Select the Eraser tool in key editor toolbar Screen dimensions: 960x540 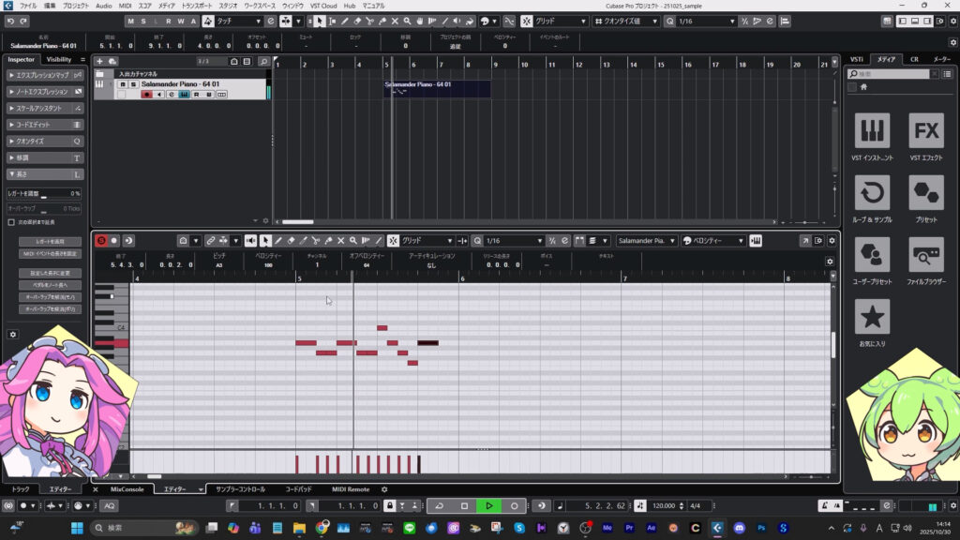point(291,241)
